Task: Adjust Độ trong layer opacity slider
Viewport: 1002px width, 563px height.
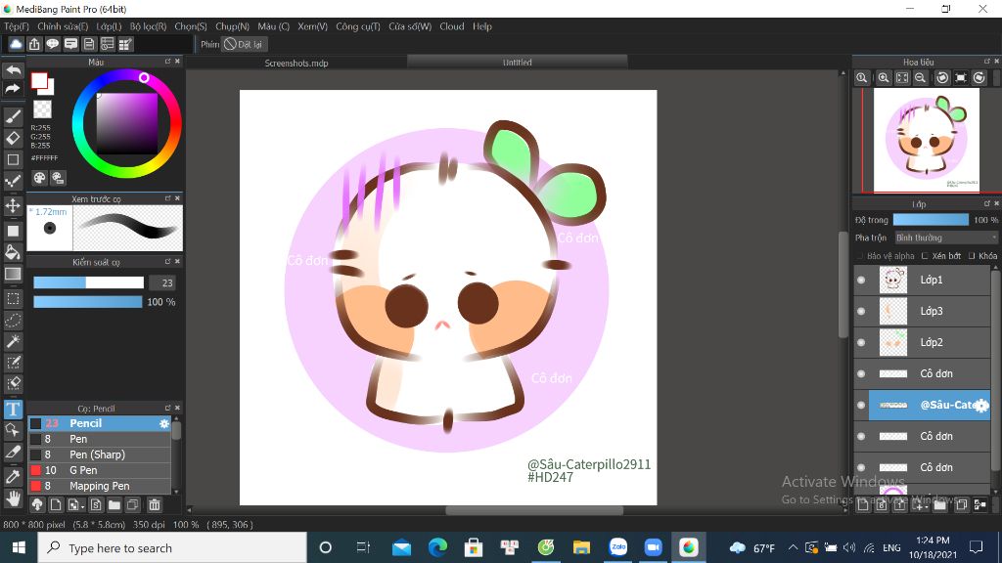Action: 931,220
